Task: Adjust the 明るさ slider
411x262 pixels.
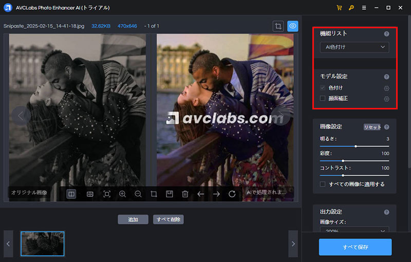Action: coord(354,146)
